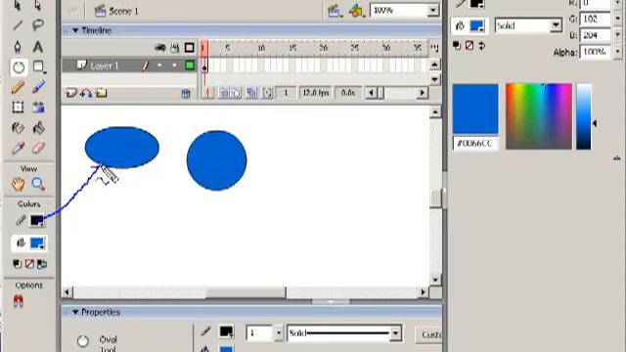626x352 pixels.
Task: Pick a color in the spectrum box
Action: 539,116
